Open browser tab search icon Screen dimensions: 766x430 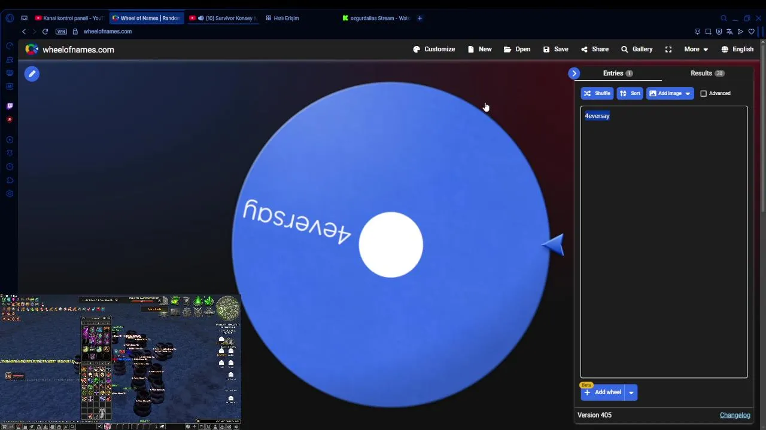point(724,18)
